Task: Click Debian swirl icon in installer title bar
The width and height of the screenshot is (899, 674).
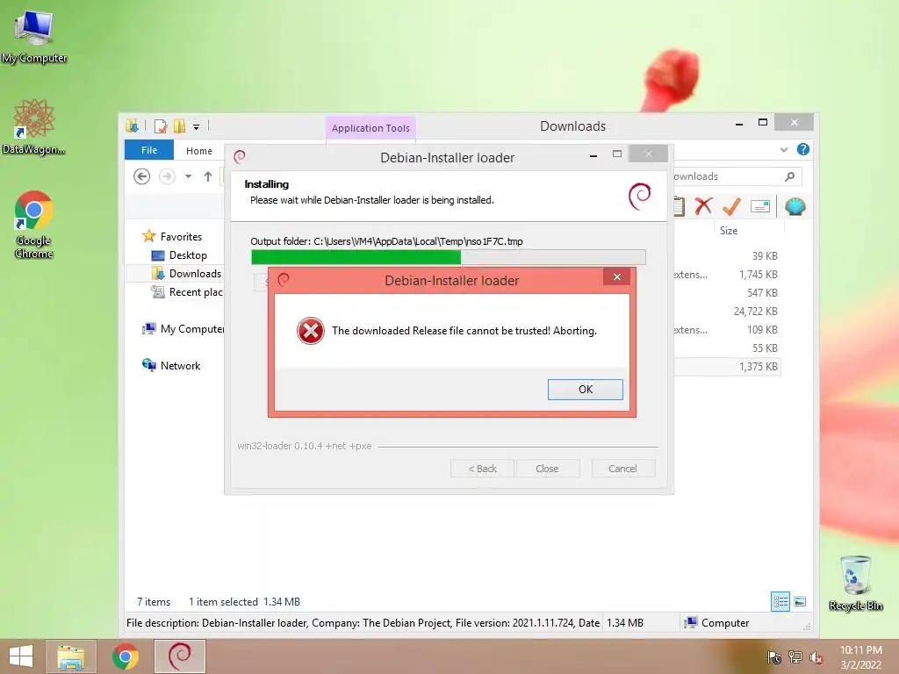Action: click(240, 156)
